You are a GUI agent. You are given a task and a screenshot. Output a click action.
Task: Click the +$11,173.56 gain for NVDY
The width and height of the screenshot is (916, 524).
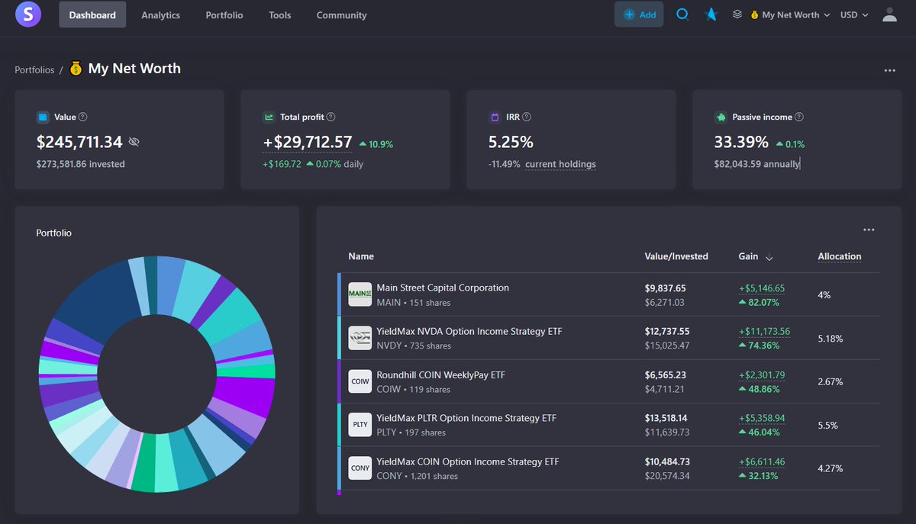click(764, 332)
